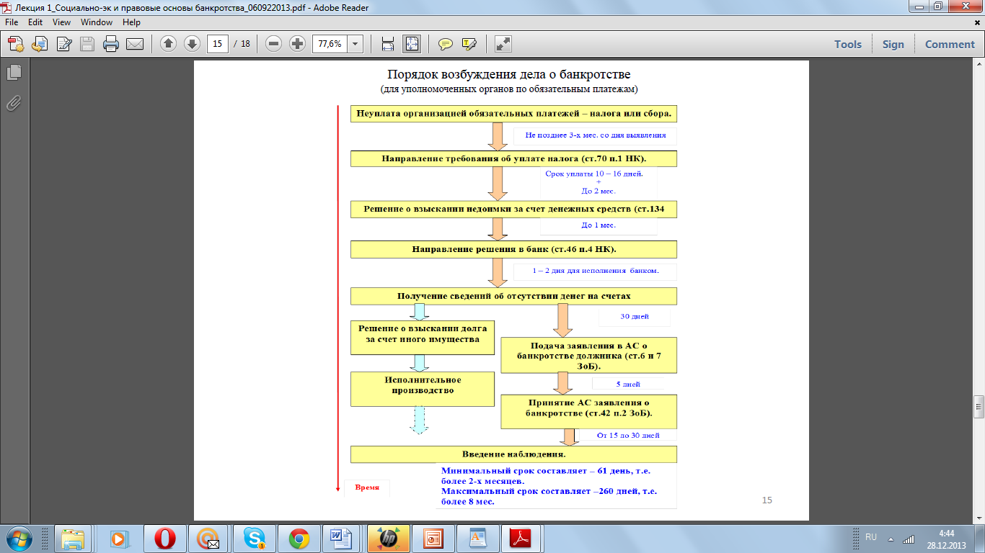Open Windows Explorer from the taskbar

point(73,538)
